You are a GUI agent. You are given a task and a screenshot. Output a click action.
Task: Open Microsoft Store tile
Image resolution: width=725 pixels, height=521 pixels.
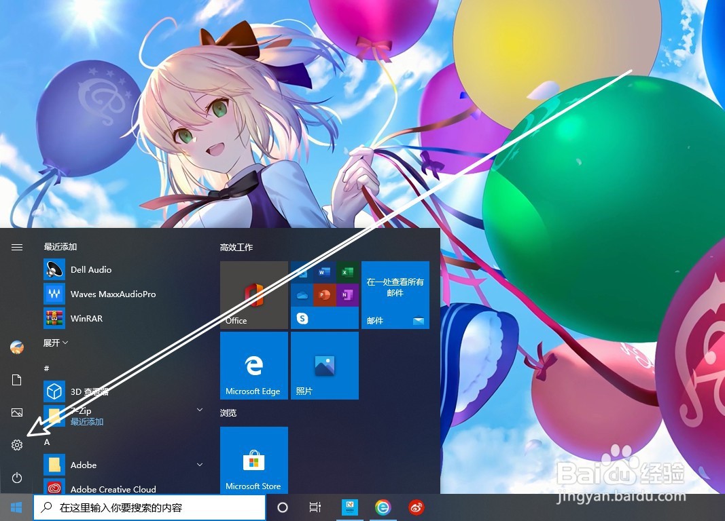click(254, 460)
